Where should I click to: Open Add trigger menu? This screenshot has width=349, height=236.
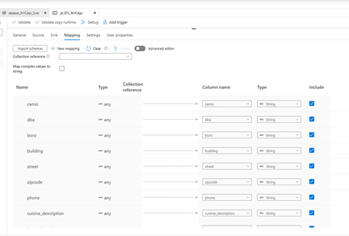coord(115,22)
